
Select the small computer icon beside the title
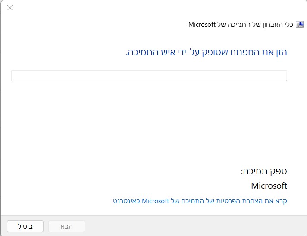pos(300,24)
